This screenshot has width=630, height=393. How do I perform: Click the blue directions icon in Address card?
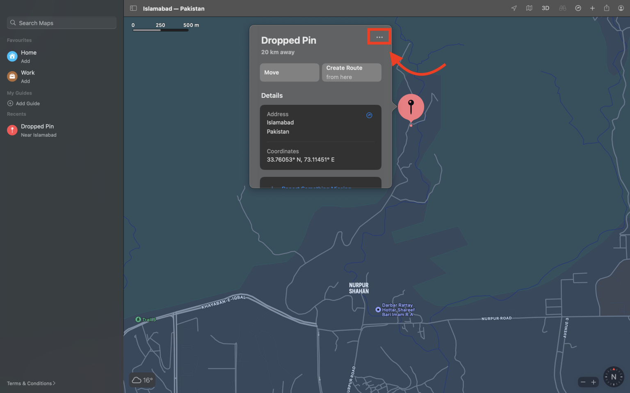click(369, 115)
